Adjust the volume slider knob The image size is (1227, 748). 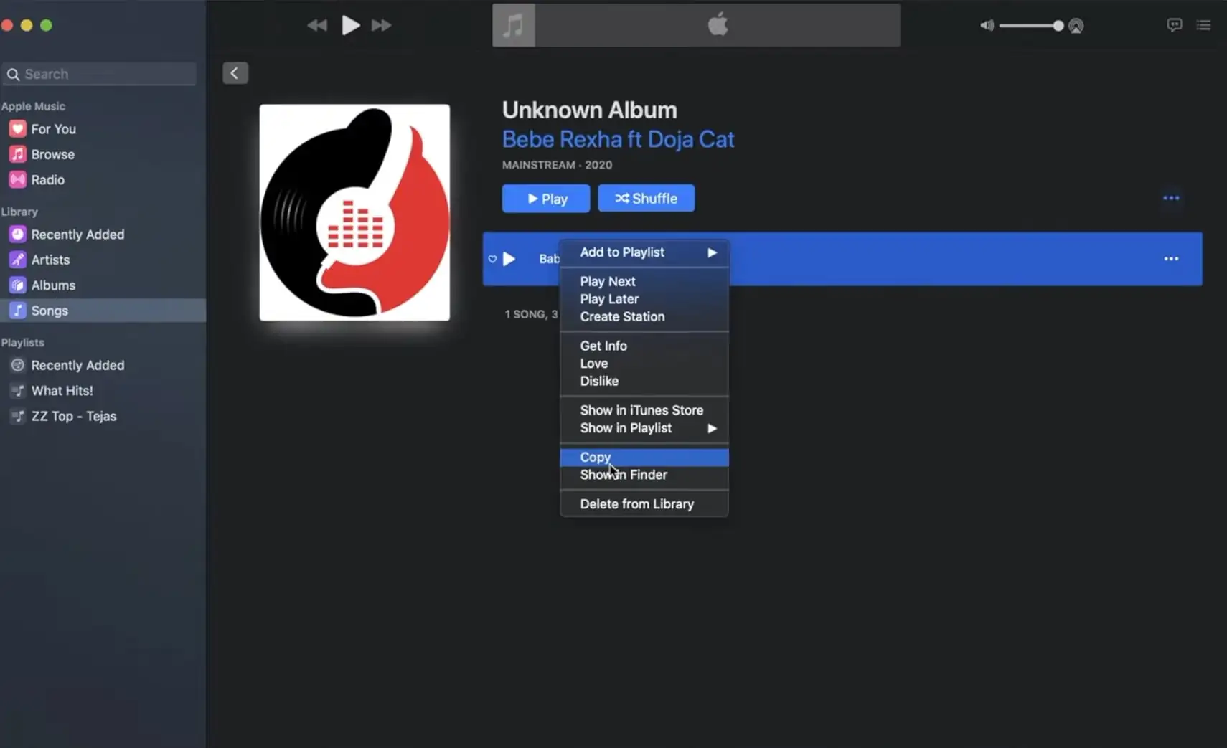pyautogui.click(x=1058, y=26)
